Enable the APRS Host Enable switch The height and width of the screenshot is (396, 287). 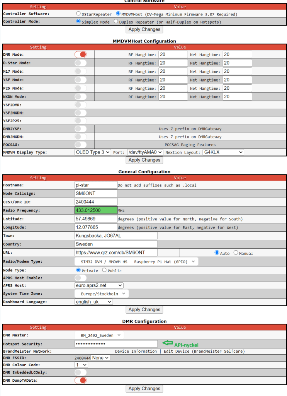click(80, 278)
